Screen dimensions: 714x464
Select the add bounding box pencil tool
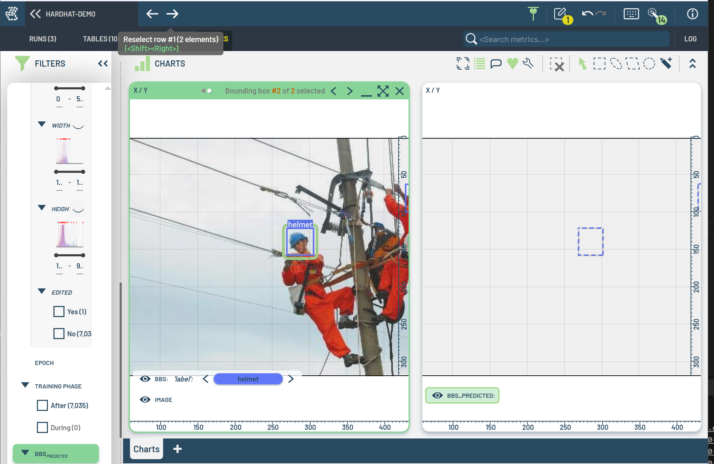point(666,63)
